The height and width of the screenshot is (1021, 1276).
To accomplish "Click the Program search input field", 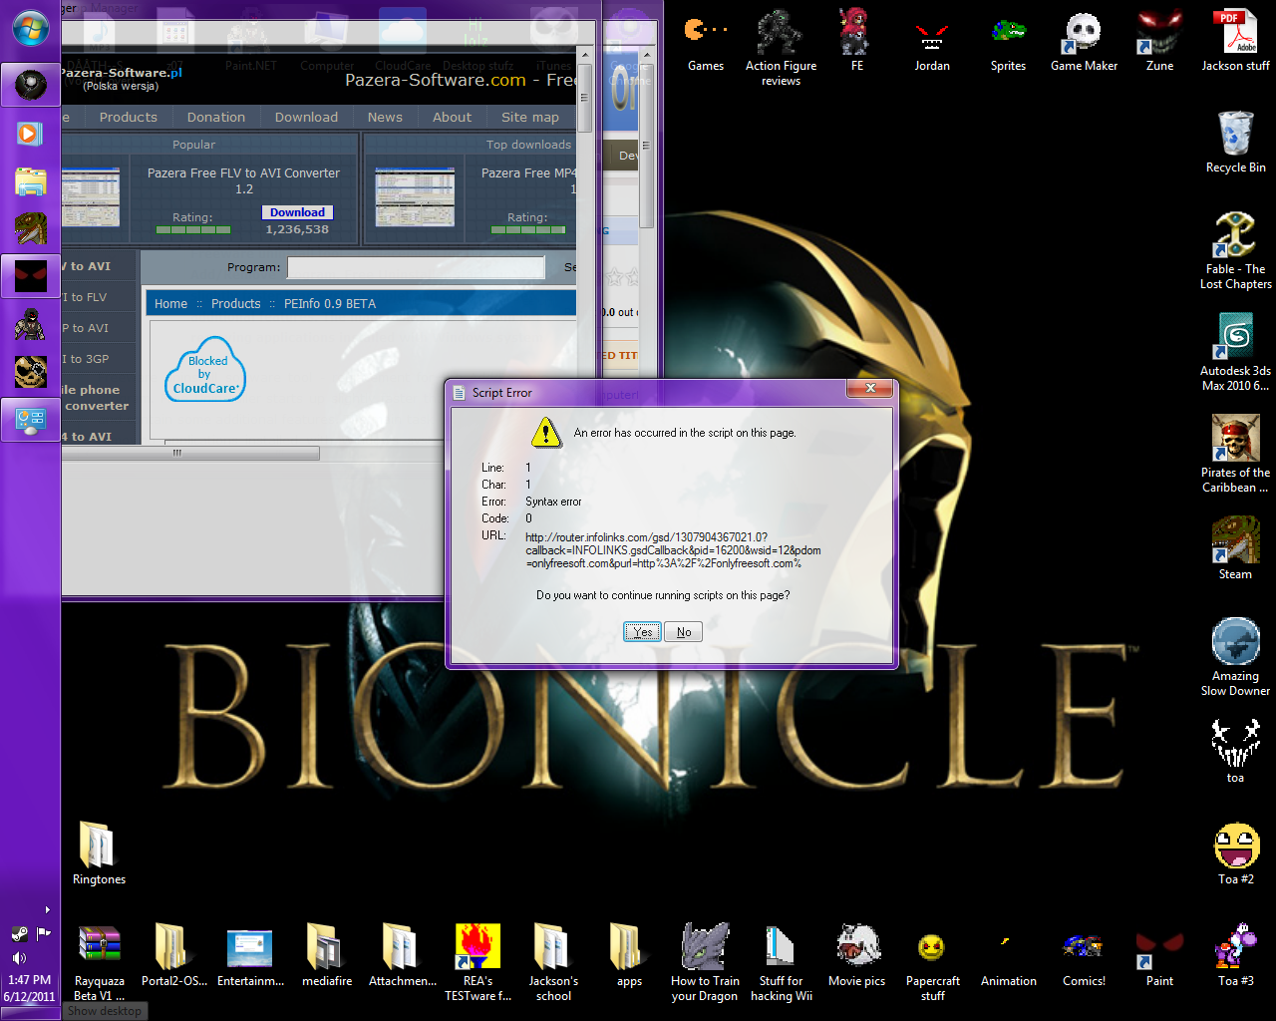I will (x=416, y=267).
